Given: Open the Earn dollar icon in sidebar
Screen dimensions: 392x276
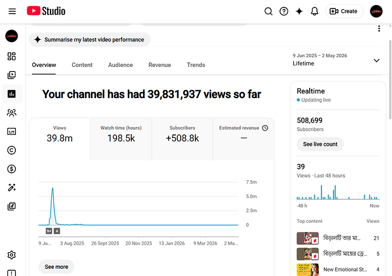Looking at the screenshot, I should click(x=11, y=169).
